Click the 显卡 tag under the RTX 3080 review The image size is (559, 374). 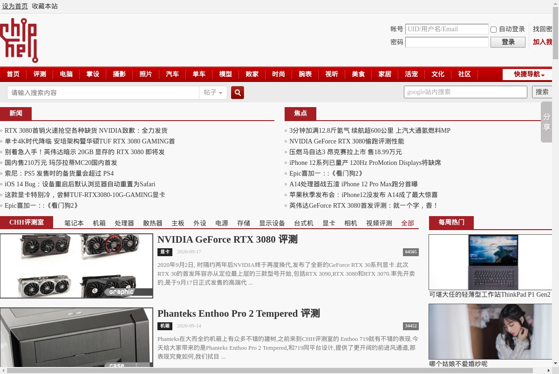click(x=165, y=252)
